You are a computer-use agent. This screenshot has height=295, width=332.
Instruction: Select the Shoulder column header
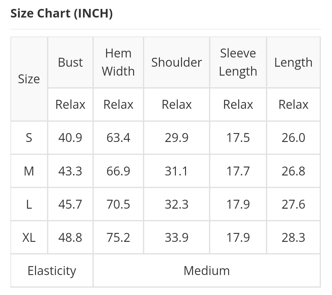176,62
